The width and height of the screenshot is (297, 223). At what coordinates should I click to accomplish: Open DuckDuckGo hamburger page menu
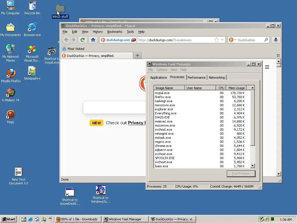(x=267, y=67)
